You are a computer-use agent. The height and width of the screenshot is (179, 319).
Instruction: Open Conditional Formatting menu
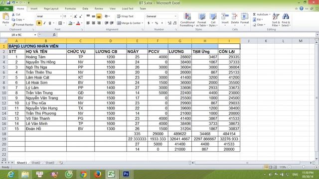coord(187,20)
